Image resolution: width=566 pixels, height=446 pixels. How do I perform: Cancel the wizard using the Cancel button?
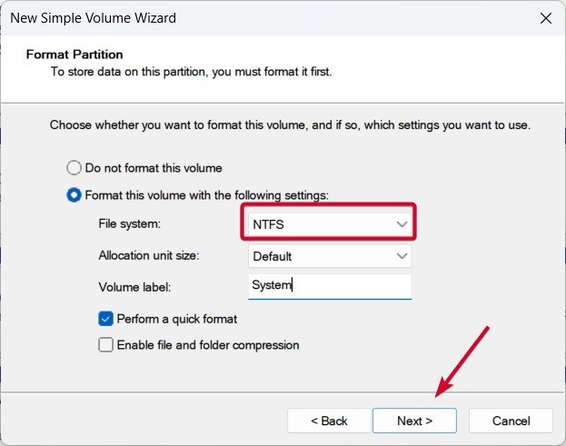[510, 421]
